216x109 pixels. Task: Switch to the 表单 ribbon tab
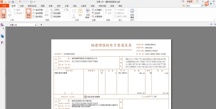tap(51, 6)
